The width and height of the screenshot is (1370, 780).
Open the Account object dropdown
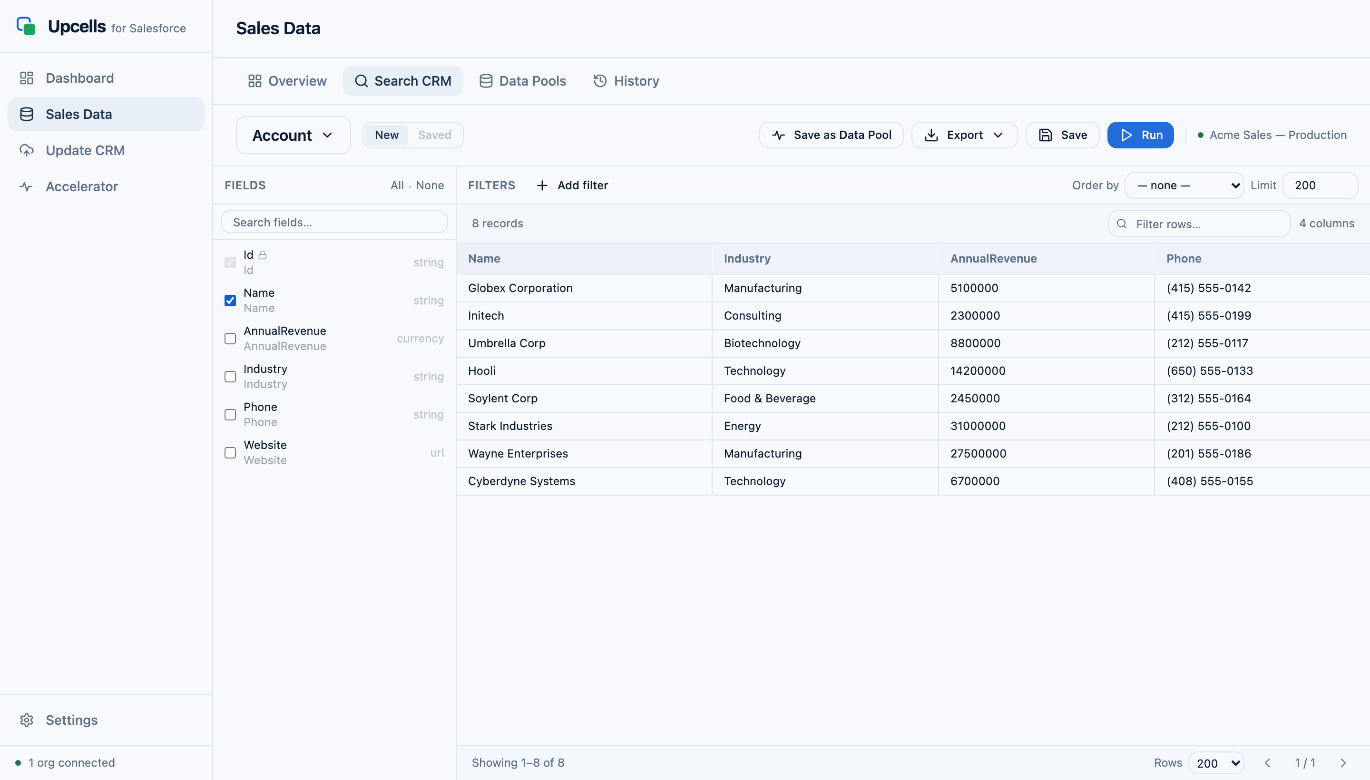(x=293, y=135)
